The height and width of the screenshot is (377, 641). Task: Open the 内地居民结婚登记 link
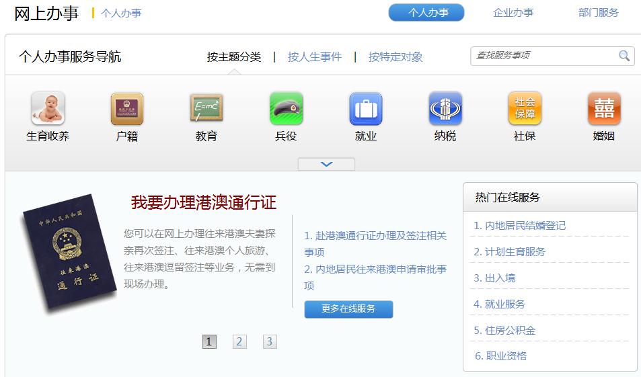pyautogui.click(x=519, y=226)
